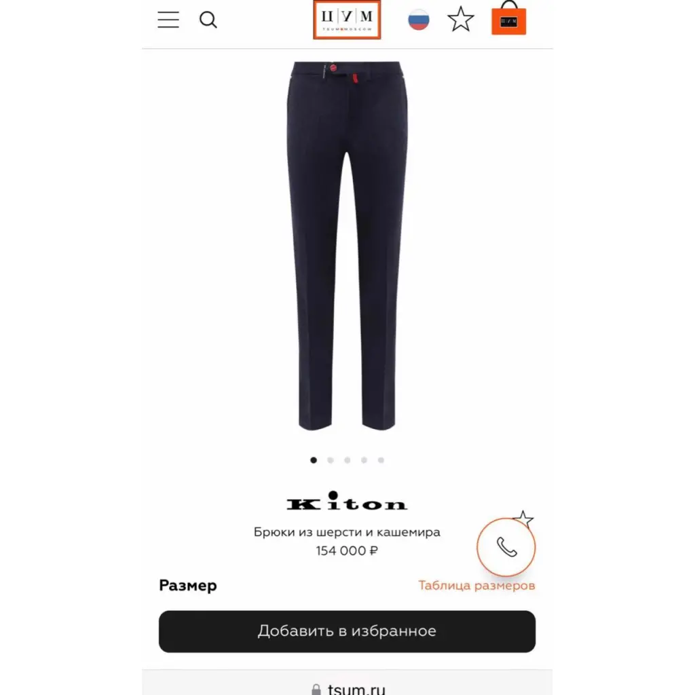The width and height of the screenshot is (695, 695).
Task: View the trousers product photo
Action: [347, 246]
